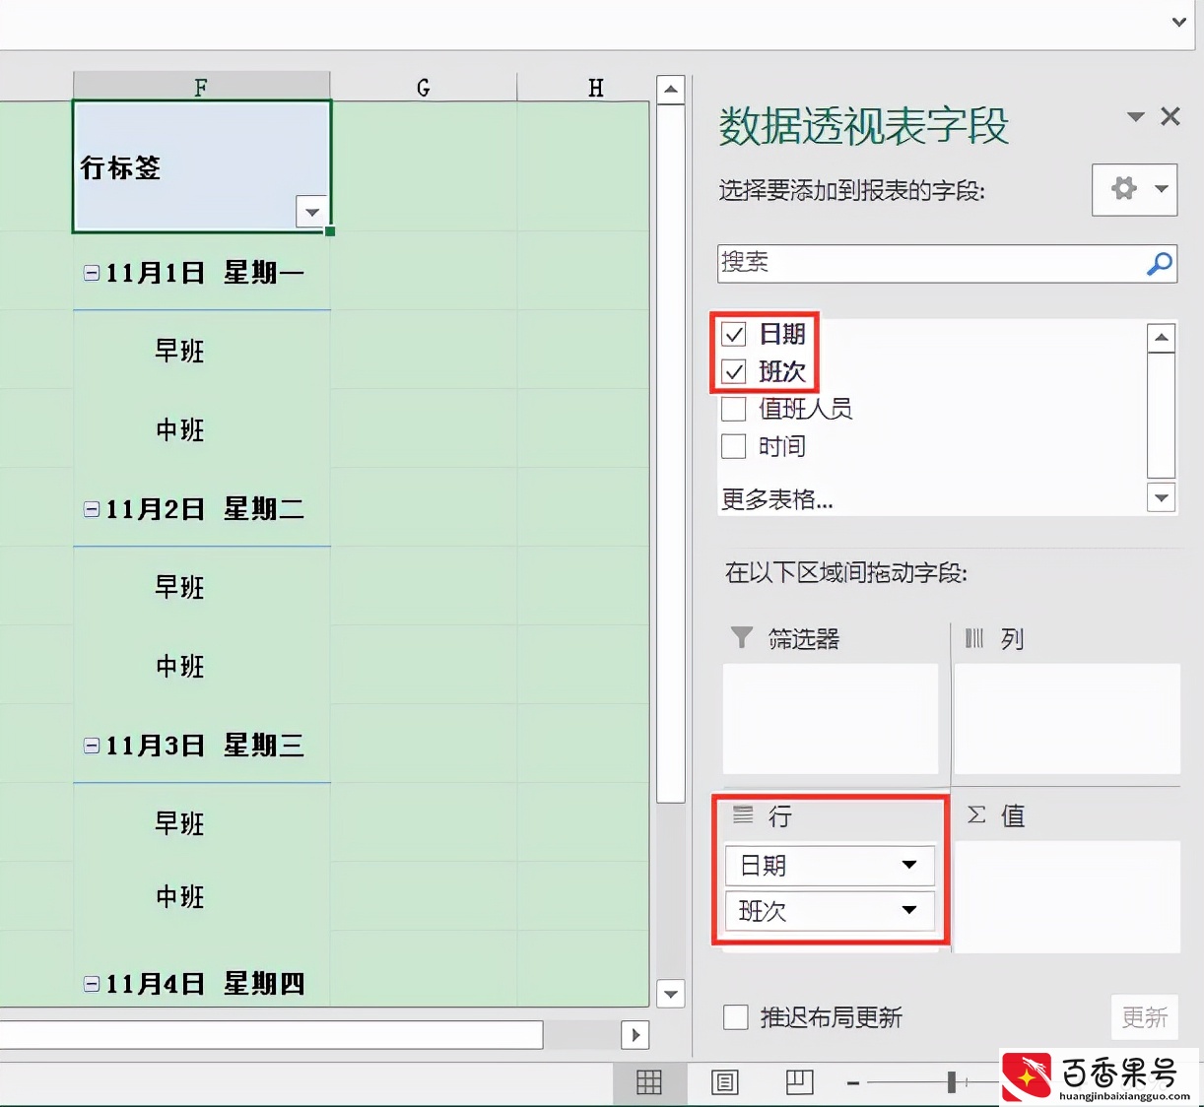Close the PivotTable Fields pane

1171,116
